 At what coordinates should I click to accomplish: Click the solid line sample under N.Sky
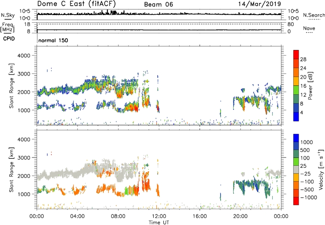point(8,19)
